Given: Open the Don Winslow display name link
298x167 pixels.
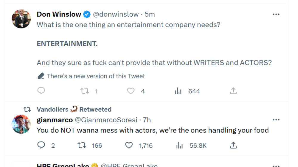Looking at the screenshot, I should (x=59, y=14).
